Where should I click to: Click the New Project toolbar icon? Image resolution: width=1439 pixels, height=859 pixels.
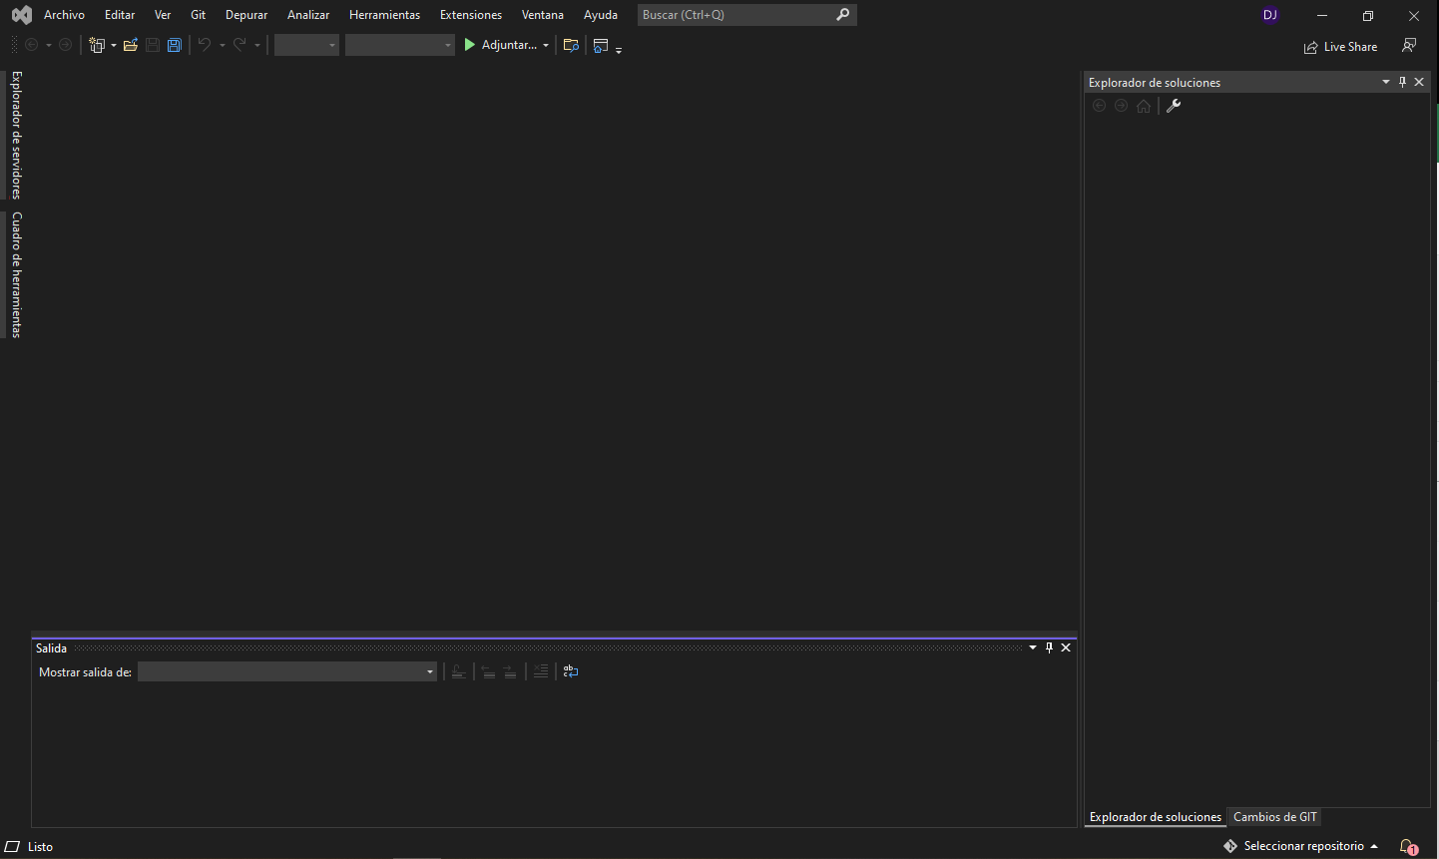point(97,45)
